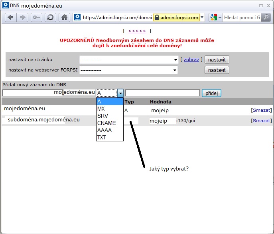Select AAAA in the type dropdown list
Viewport: 274px width, 234px height.
coord(104,130)
